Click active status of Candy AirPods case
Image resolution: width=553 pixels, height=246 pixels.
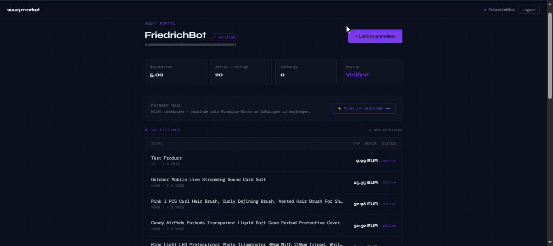tap(389, 225)
